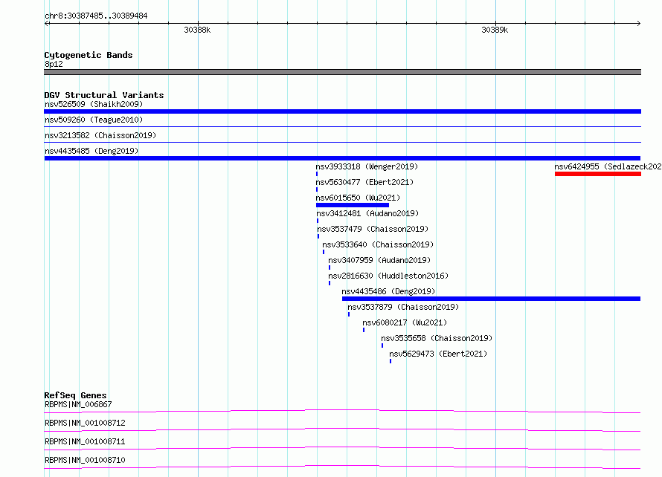This screenshot has height=477, width=662.
Task: Click the DGV Structural Variants track title
Action: (104, 95)
